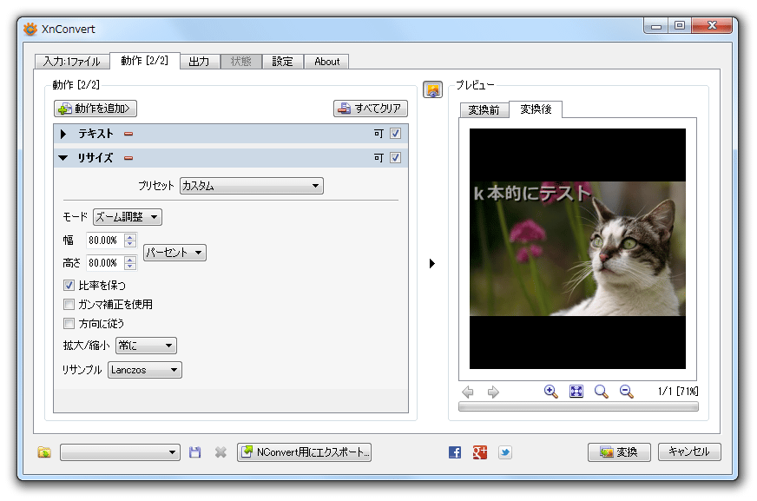Screen dimensions: 757x501
Task: Save the script with floppy icon
Action: point(195,452)
